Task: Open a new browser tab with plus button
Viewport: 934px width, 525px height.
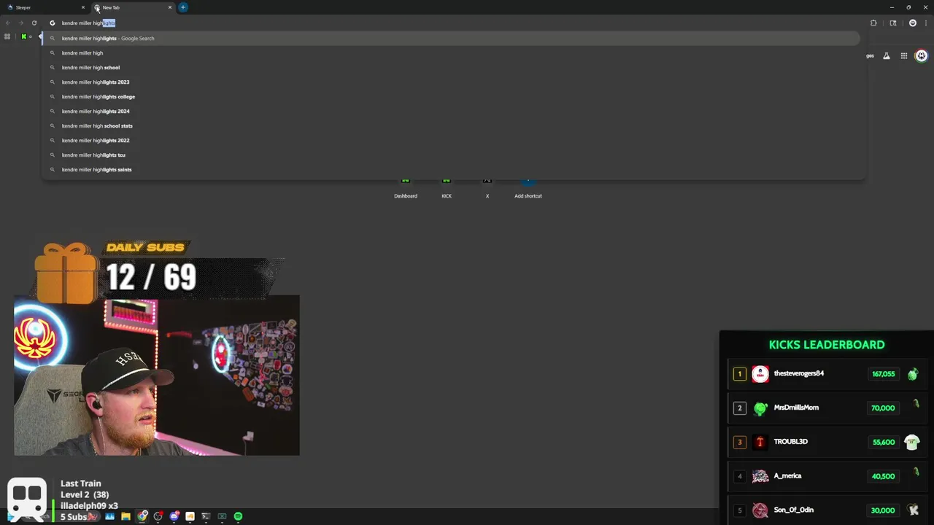Action: click(183, 7)
